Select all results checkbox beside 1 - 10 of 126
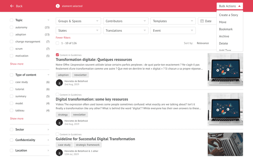Image resolution: width=253 pixels, height=158 pixels. click(x=57, y=43)
